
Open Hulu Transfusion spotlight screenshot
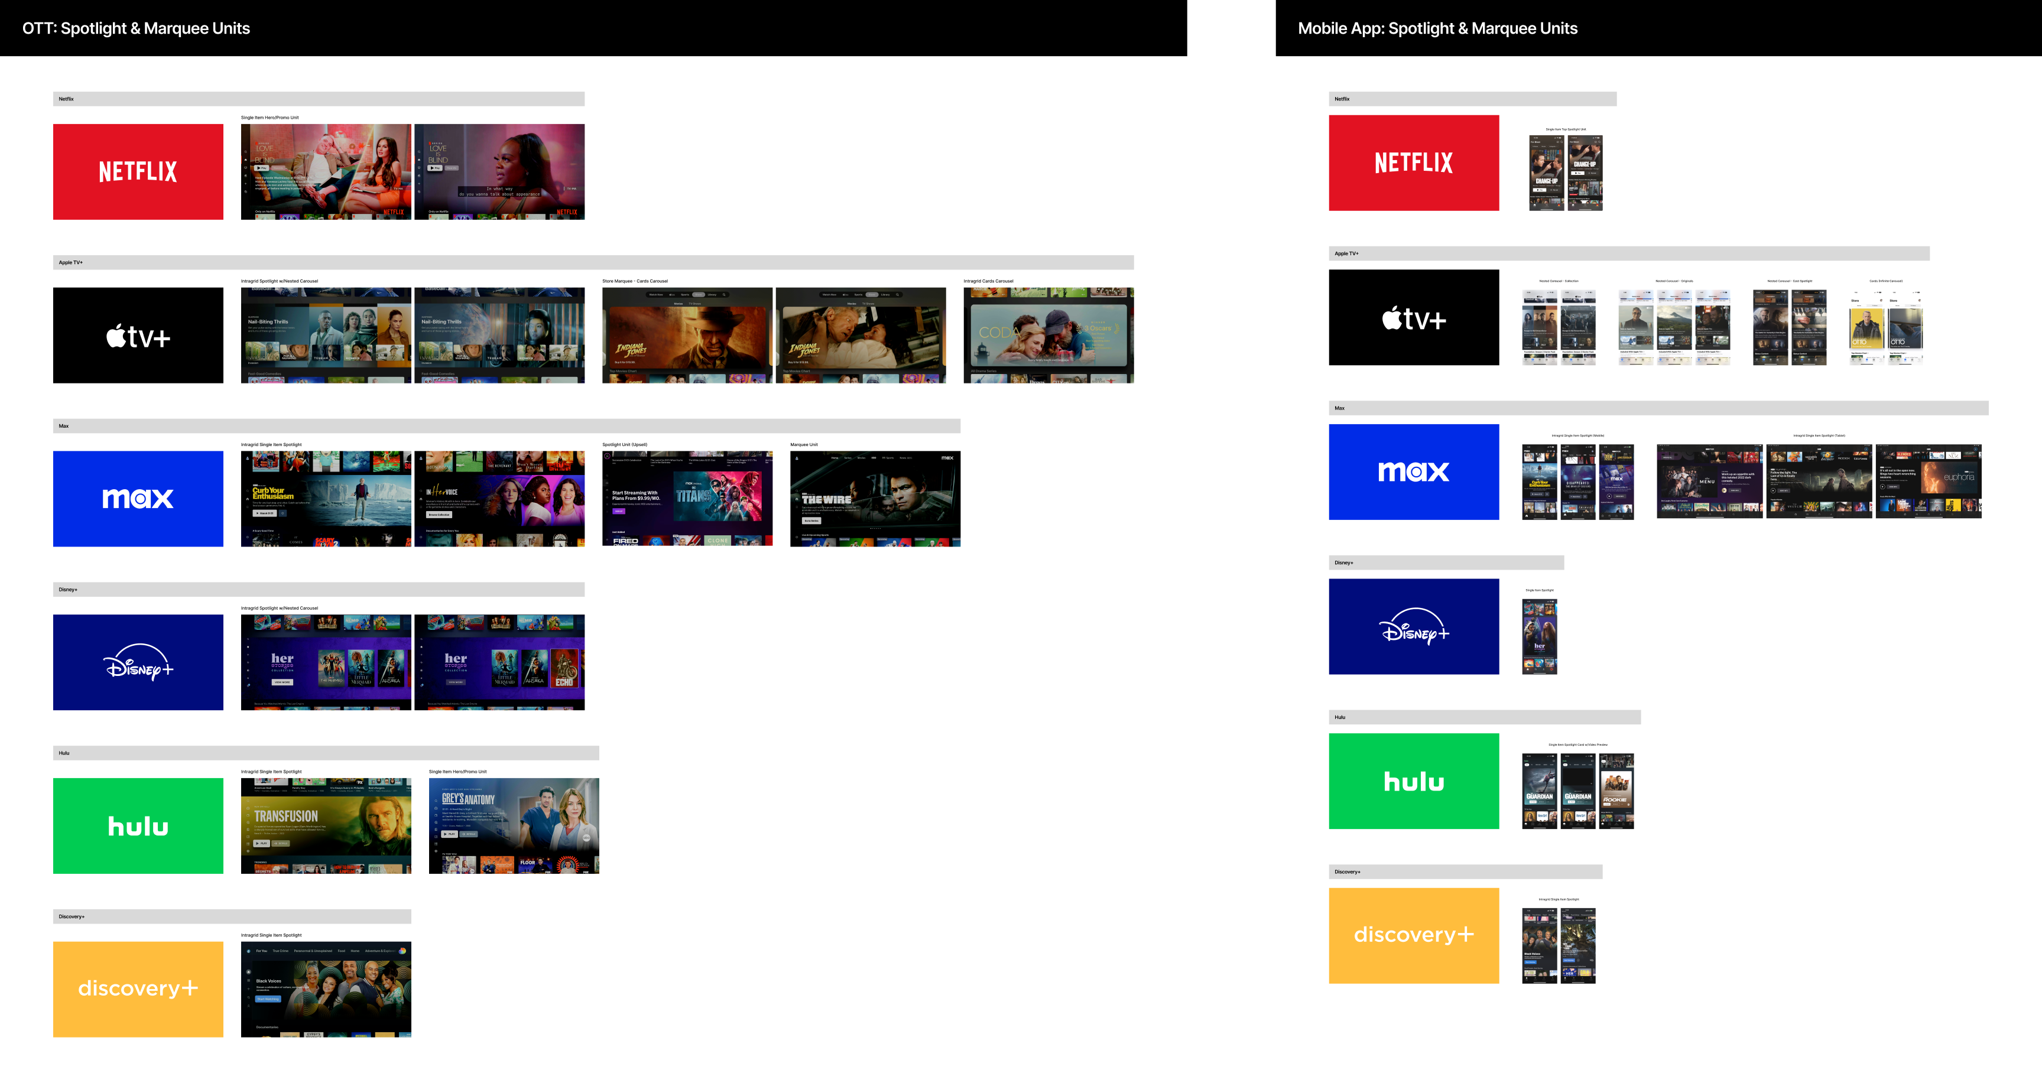click(x=326, y=826)
